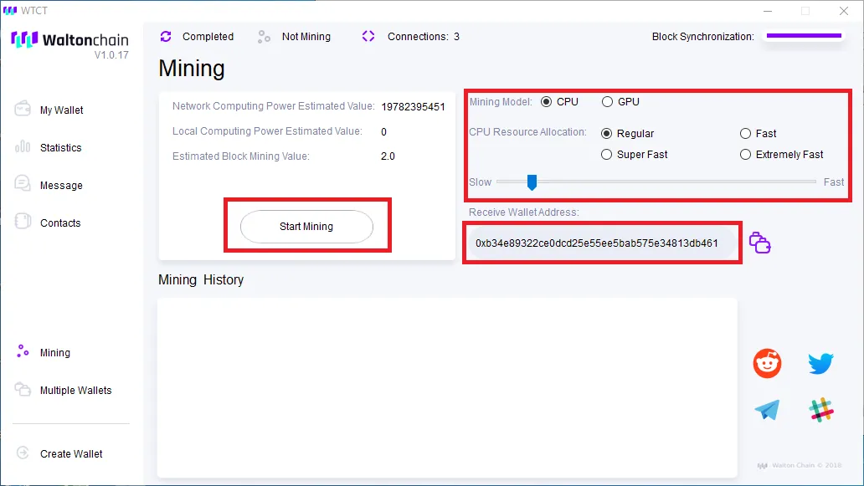The height and width of the screenshot is (486, 864).
Task: Click the Receive Wallet Address field
Action: (602, 243)
